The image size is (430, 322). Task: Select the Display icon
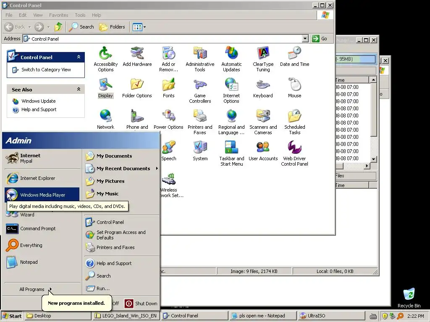pos(105,88)
